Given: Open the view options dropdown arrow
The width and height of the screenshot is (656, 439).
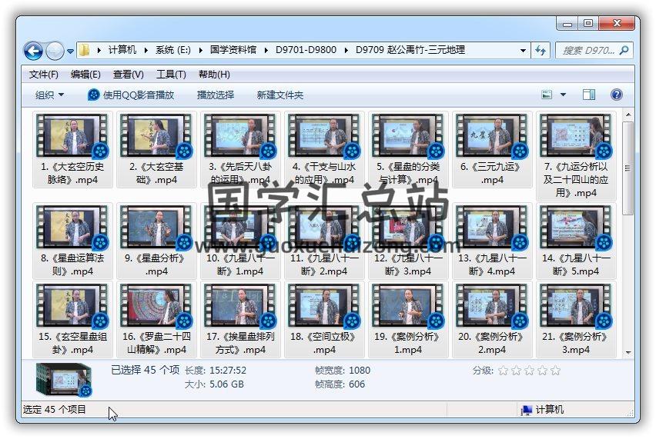Looking at the screenshot, I should 563,95.
